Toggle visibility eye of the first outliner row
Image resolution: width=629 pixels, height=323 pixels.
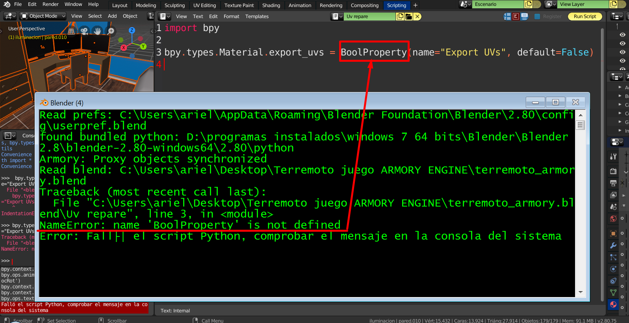623,35
